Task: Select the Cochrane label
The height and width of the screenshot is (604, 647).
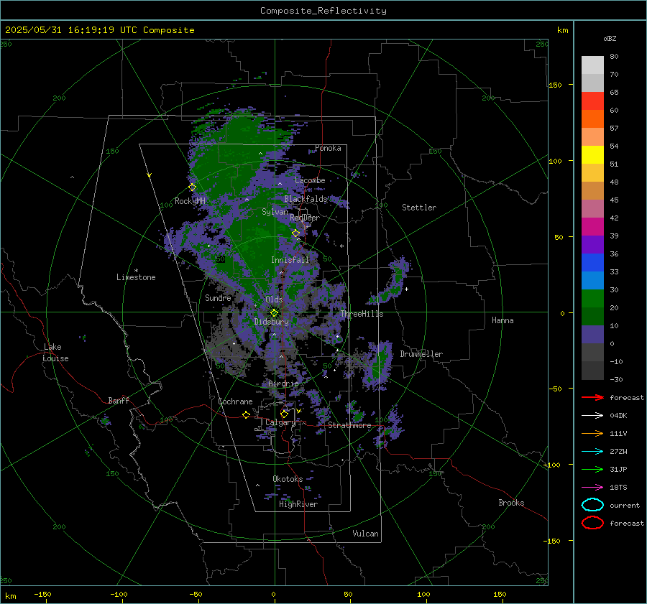Action: coord(235,401)
